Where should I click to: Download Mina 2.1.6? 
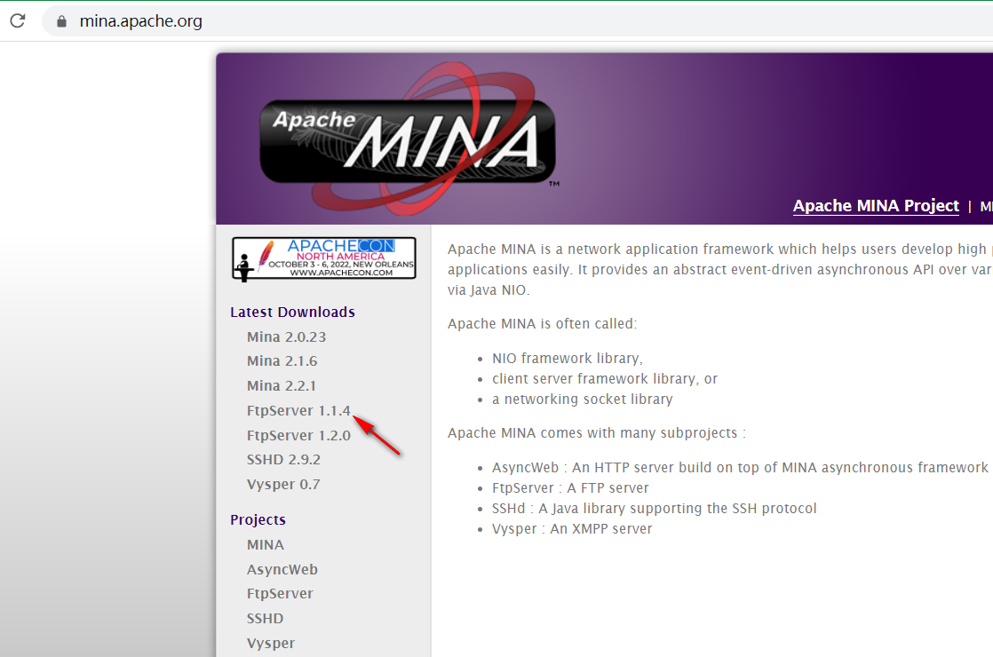tap(282, 360)
